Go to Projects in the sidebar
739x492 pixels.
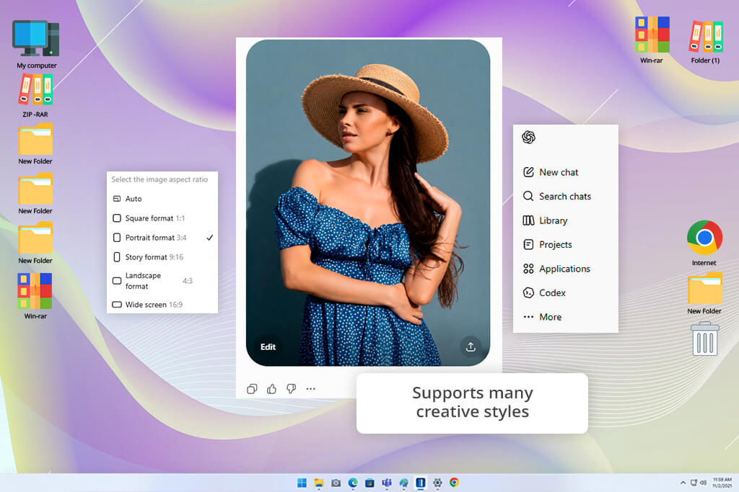[x=548, y=245]
